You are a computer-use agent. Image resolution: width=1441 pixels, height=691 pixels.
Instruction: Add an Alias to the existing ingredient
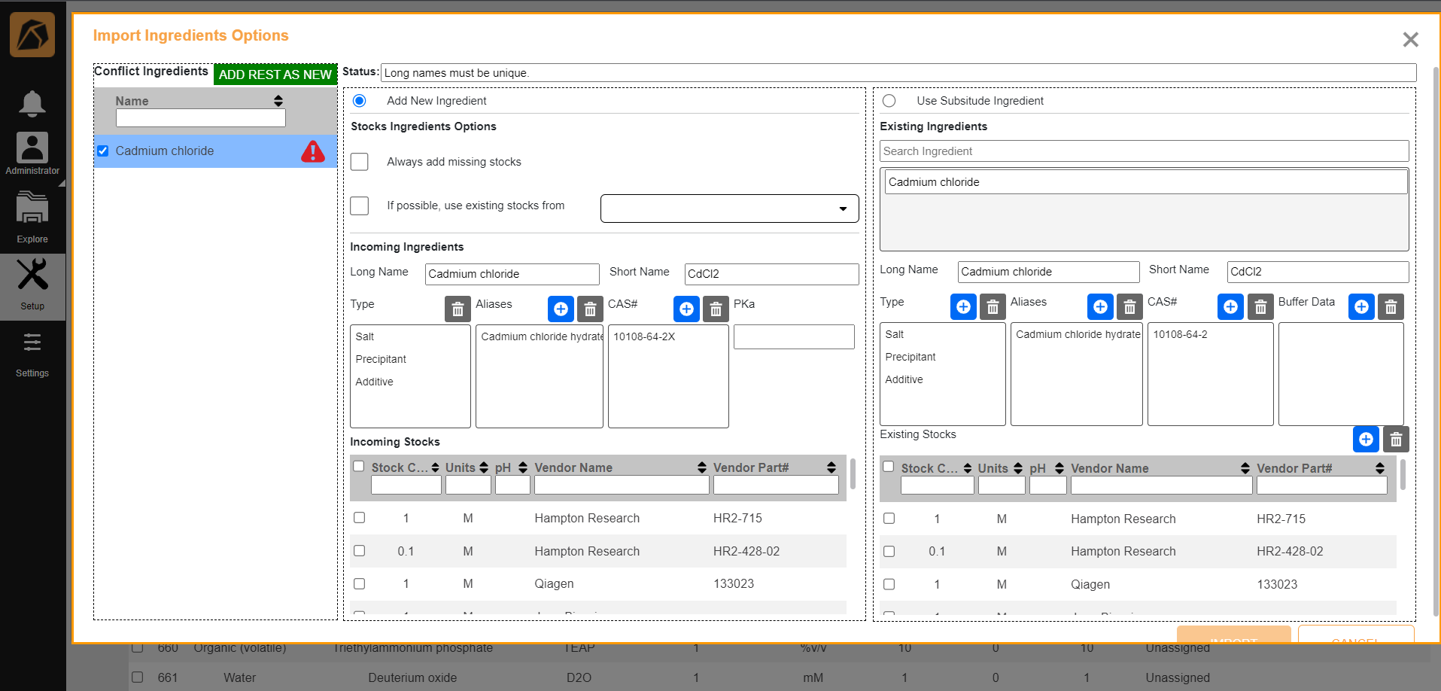(x=1100, y=307)
